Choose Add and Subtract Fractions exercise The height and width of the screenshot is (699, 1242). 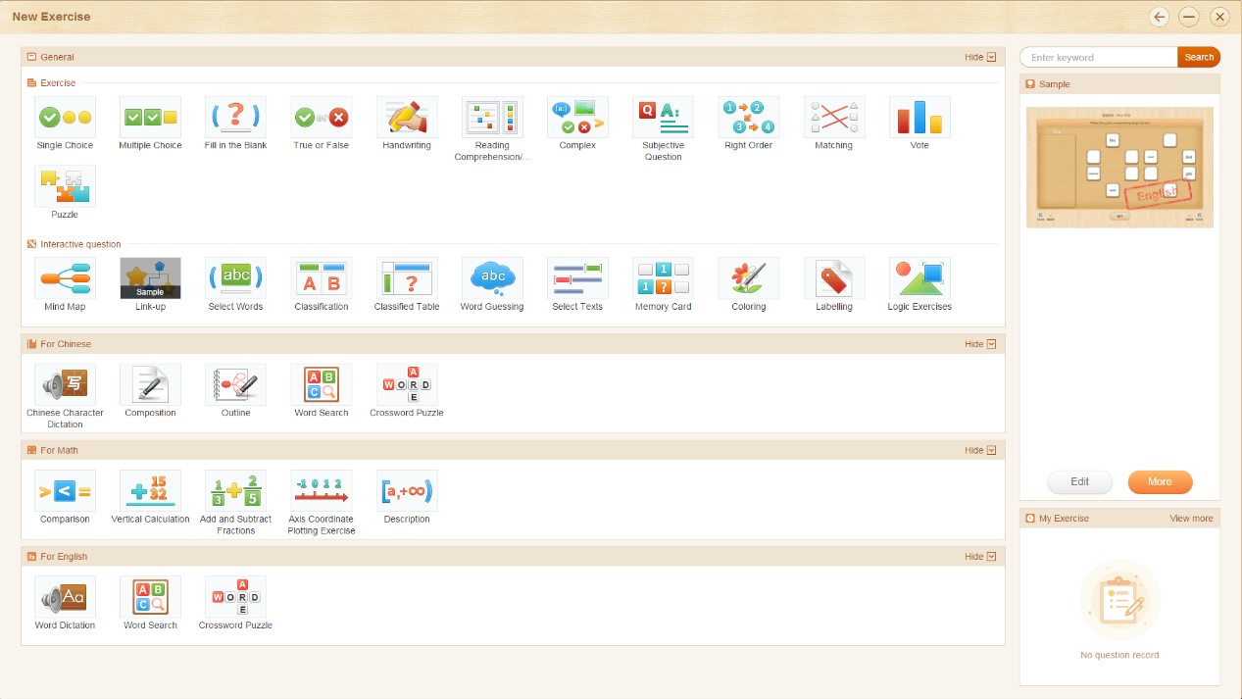[x=236, y=490]
